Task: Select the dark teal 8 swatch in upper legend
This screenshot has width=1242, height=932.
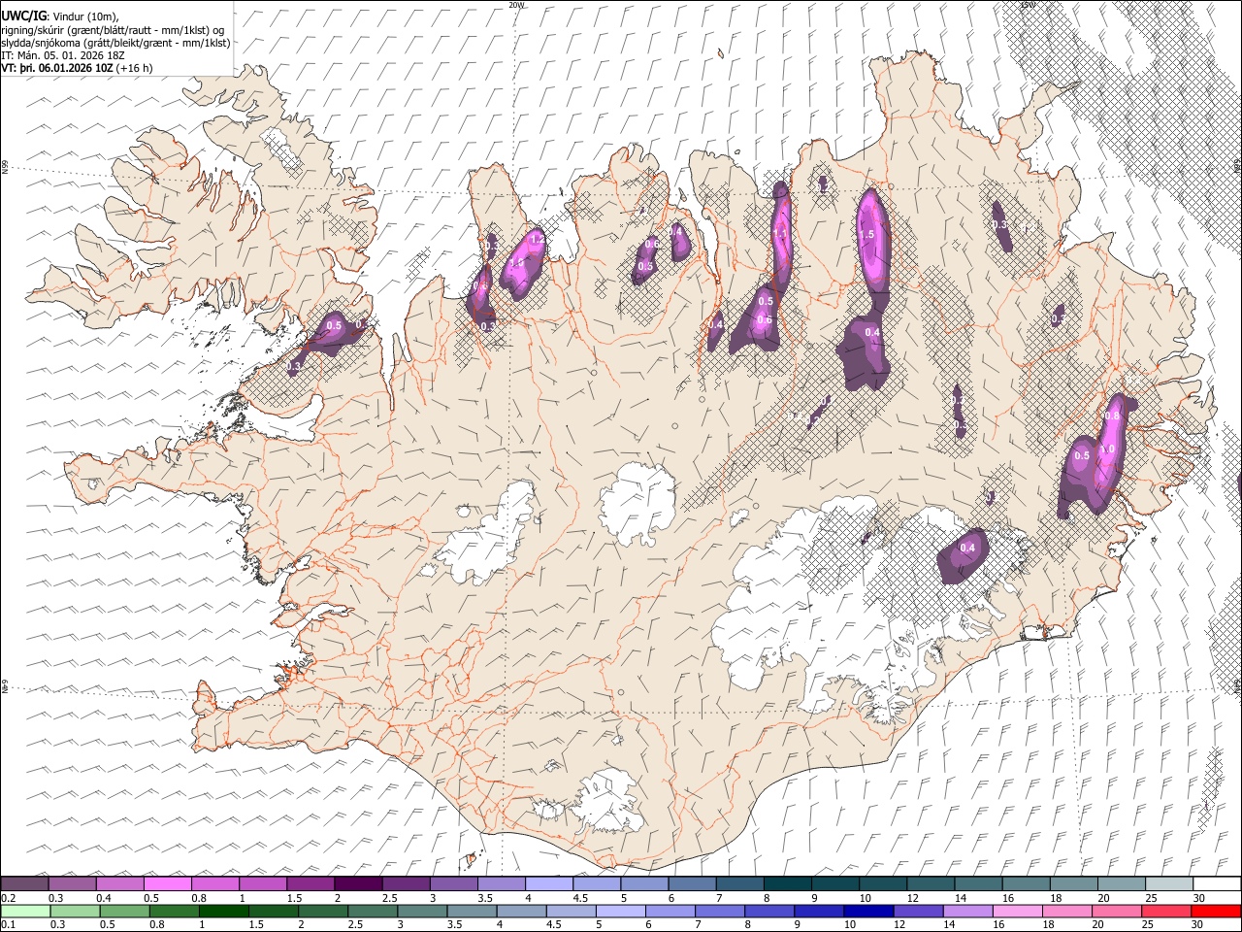Action: (787, 883)
